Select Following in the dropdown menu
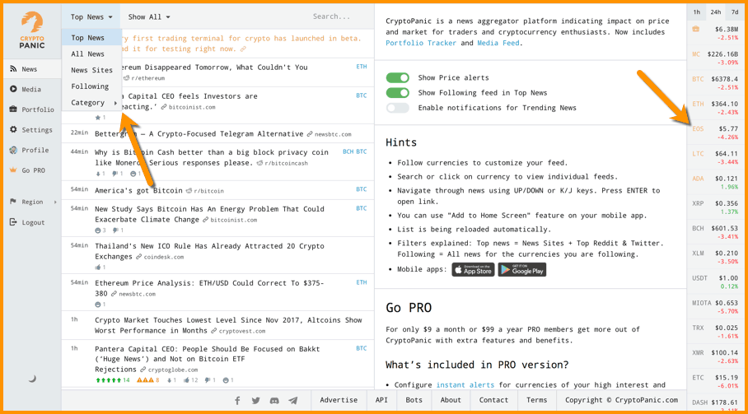This screenshot has width=748, height=414. coord(91,86)
